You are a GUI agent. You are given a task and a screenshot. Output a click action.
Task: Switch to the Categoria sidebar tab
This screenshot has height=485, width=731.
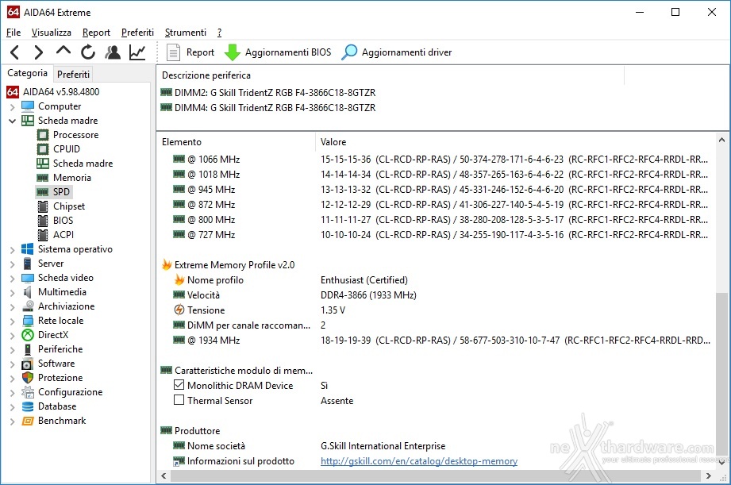[27, 73]
